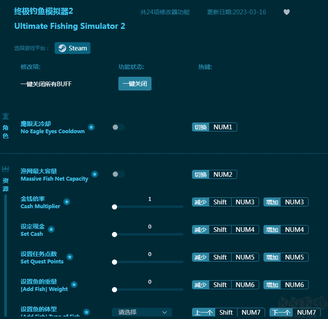Click the heart favorite icon
The height and width of the screenshot is (319, 328).
(x=287, y=12)
